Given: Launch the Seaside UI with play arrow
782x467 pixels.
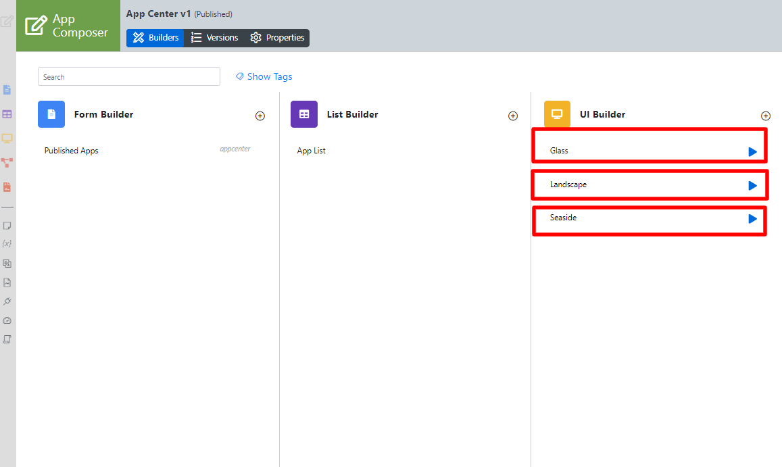Looking at the screenshot, I should 752,219.
